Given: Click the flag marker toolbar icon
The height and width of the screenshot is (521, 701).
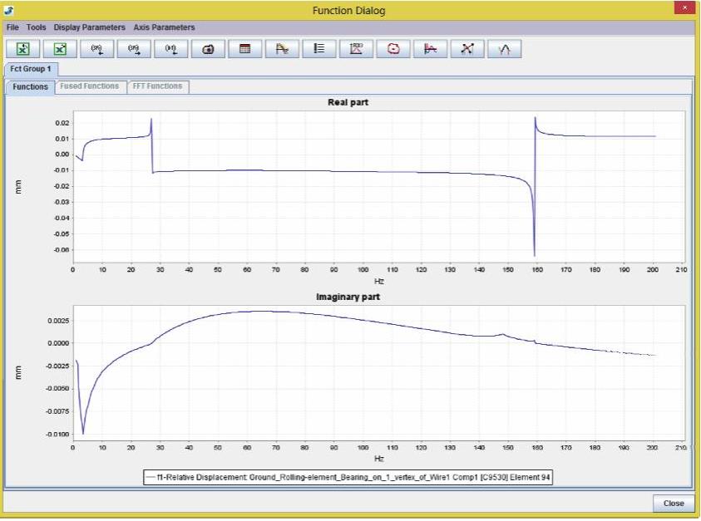Looking at the screenshot, I should click(x=282, y=49).
